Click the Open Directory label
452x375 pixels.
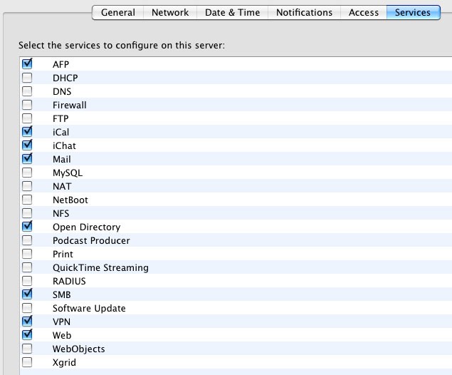tap(86, 227)
